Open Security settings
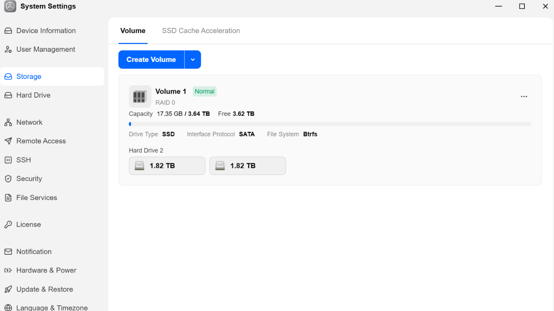 [52, 179]
